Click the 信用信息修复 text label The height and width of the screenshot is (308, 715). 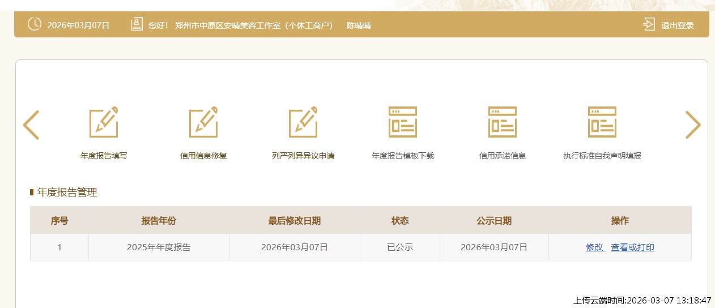(x=203, y=156)
